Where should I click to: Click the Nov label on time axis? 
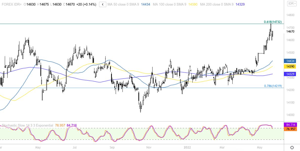(149, 147)
